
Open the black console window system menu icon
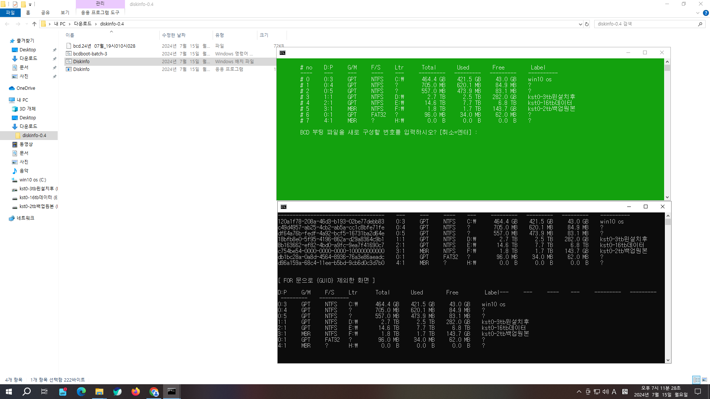(284, 207)
